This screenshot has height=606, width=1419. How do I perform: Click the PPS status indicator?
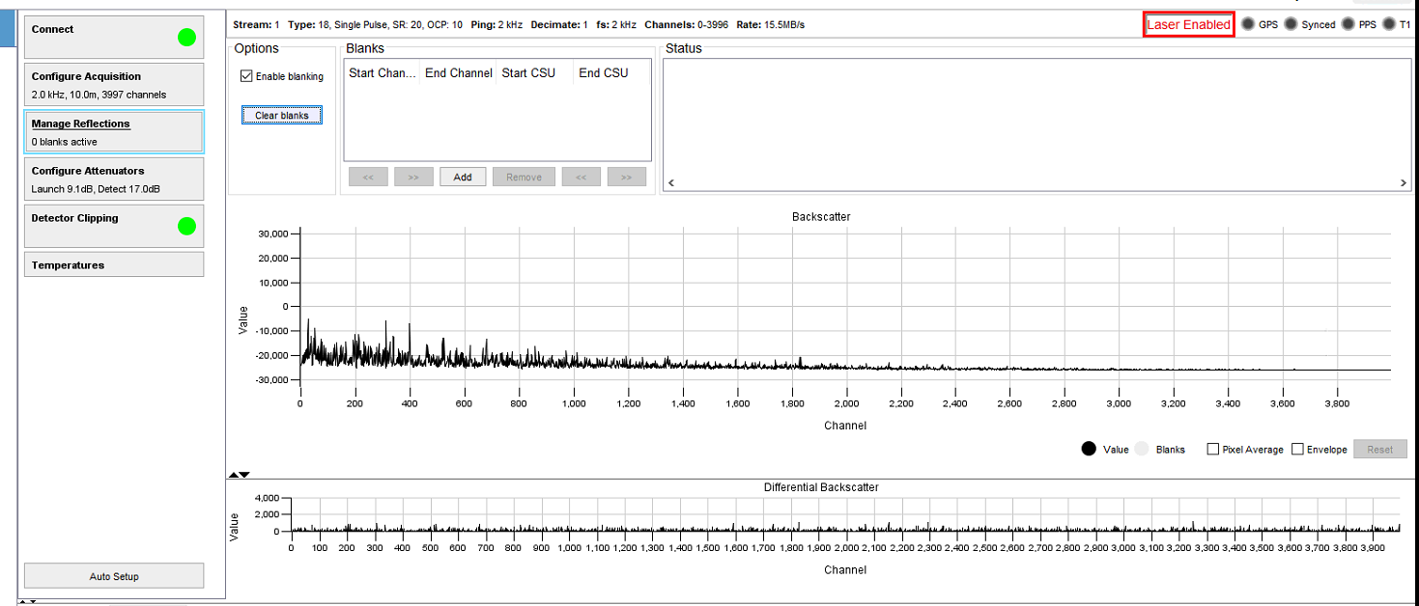(x=1348, y=24)
